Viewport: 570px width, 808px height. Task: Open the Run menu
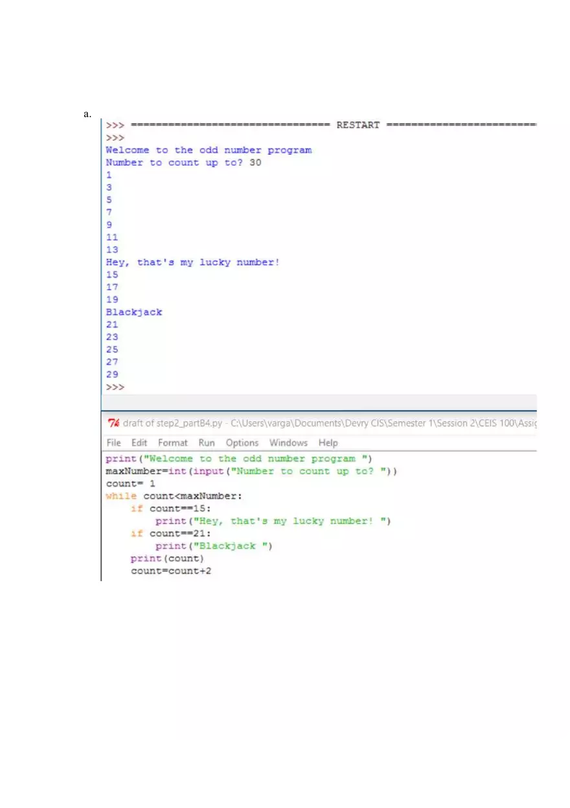pyautogui.click(x=207, y=443)
